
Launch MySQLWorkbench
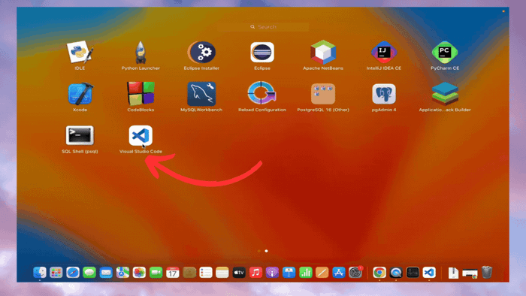pos(201,94)
